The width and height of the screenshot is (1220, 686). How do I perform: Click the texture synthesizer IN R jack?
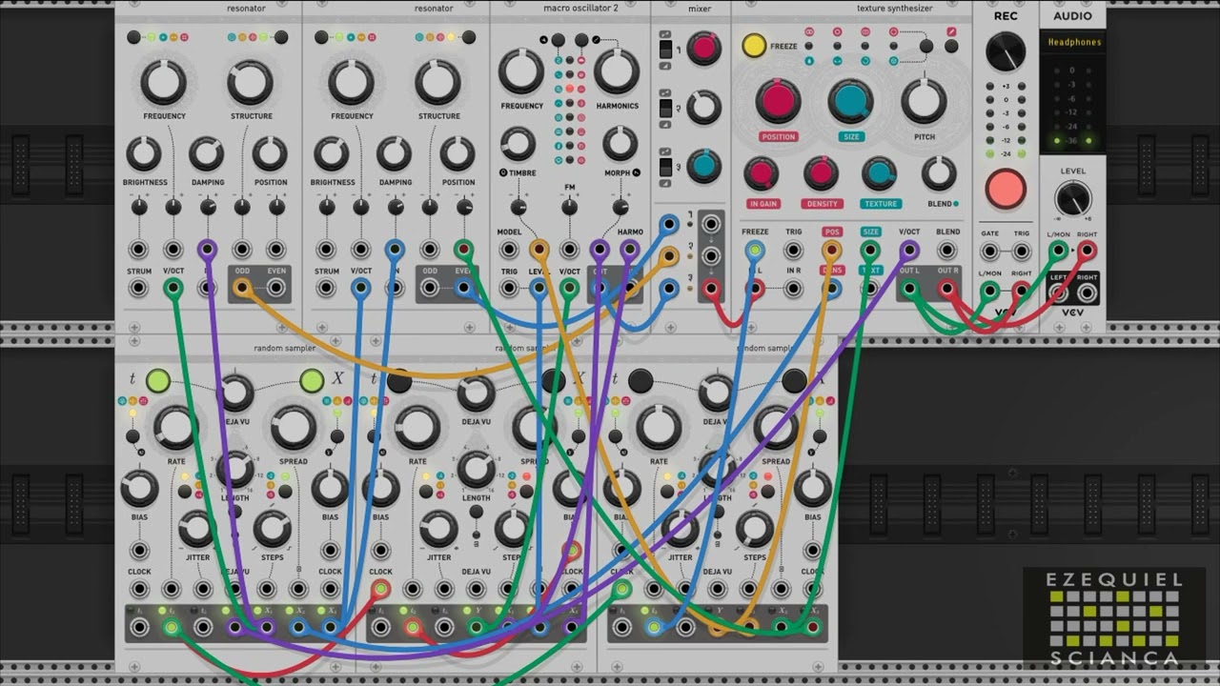coord(793,289)
